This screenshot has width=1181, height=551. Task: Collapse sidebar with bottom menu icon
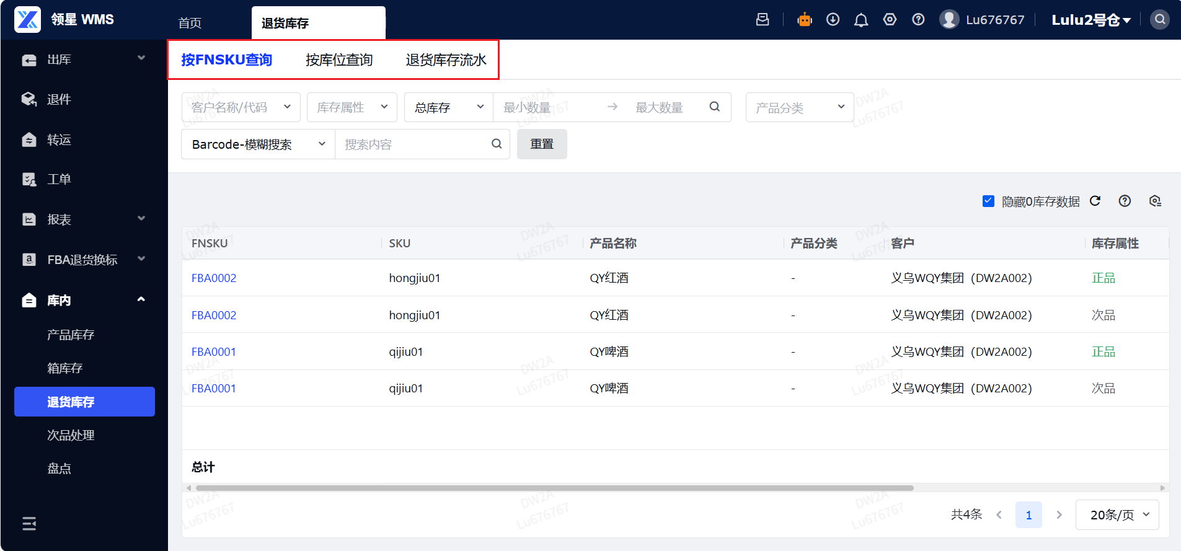pos(29,524)
